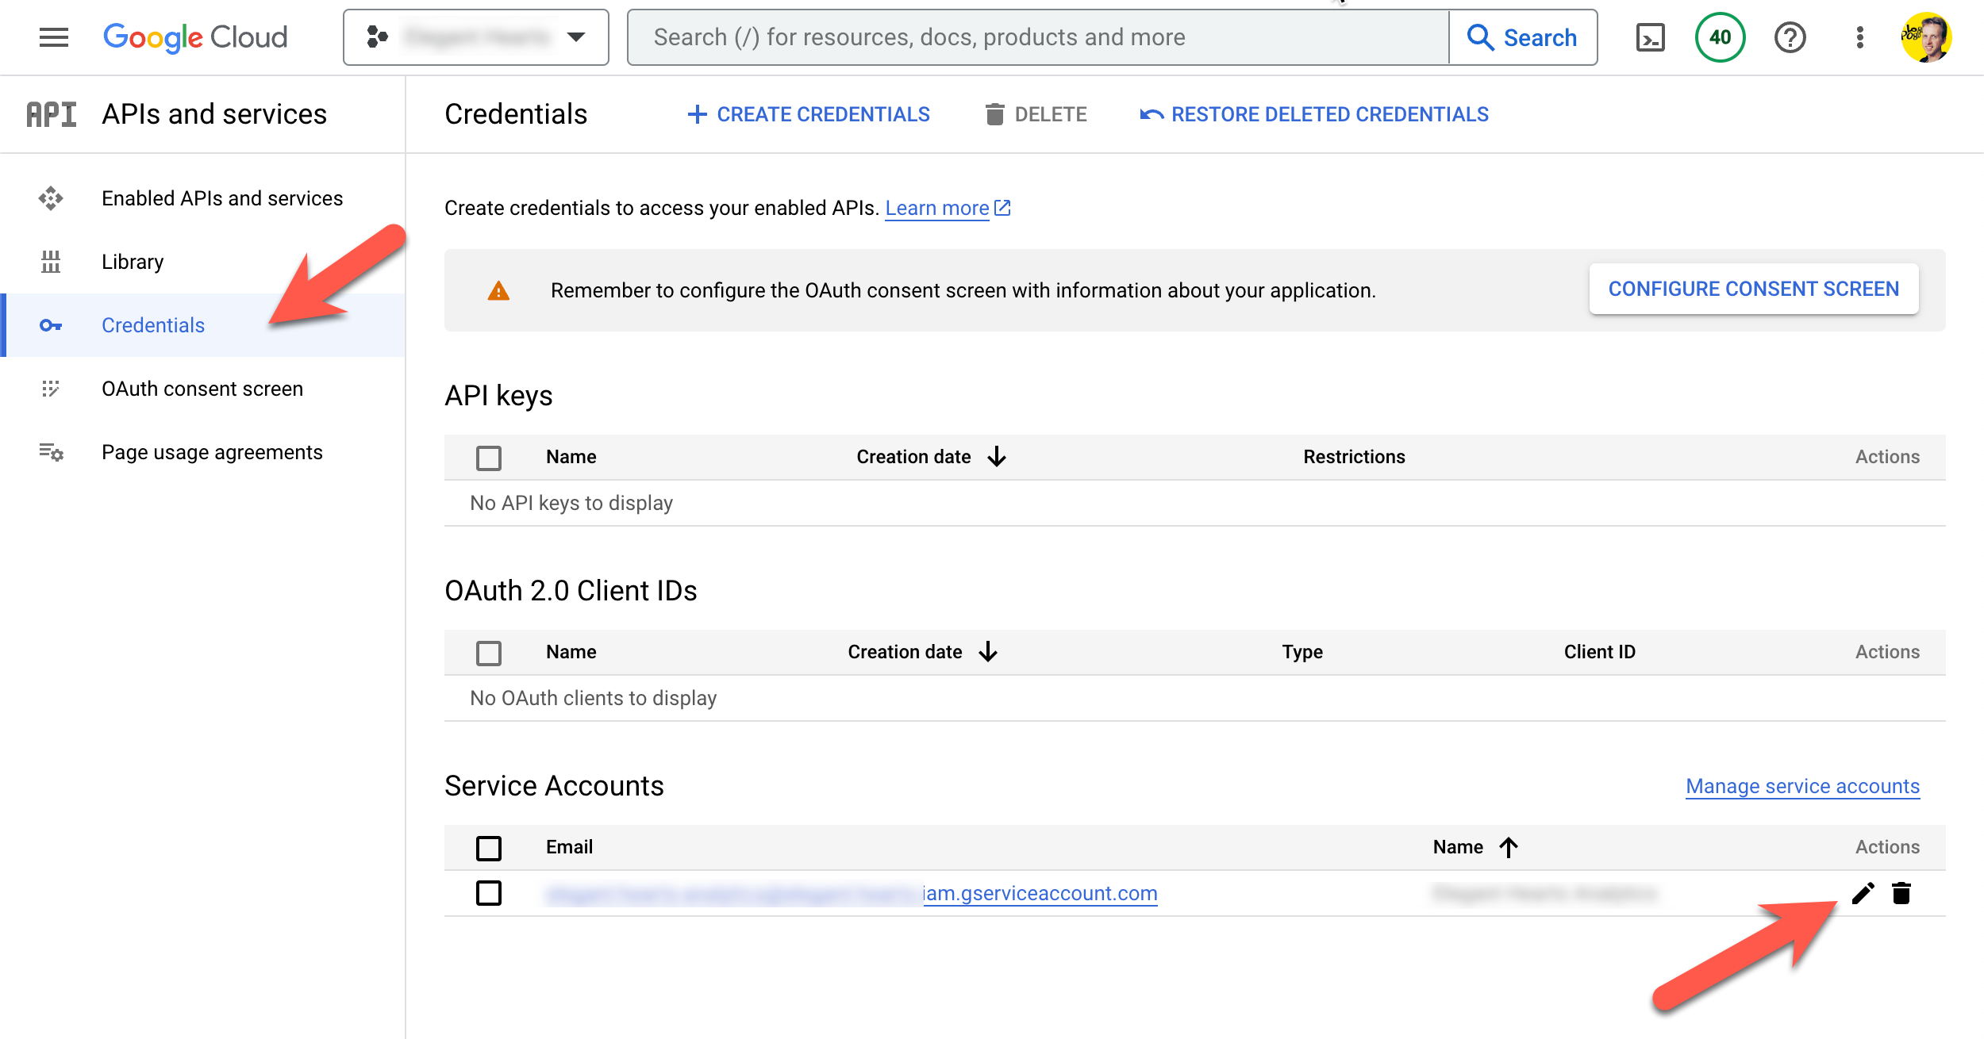Viewport: 1984px width, 1039px height.
Task: Activate Cloud Shell terminal icon
Action: [1651, 37]
